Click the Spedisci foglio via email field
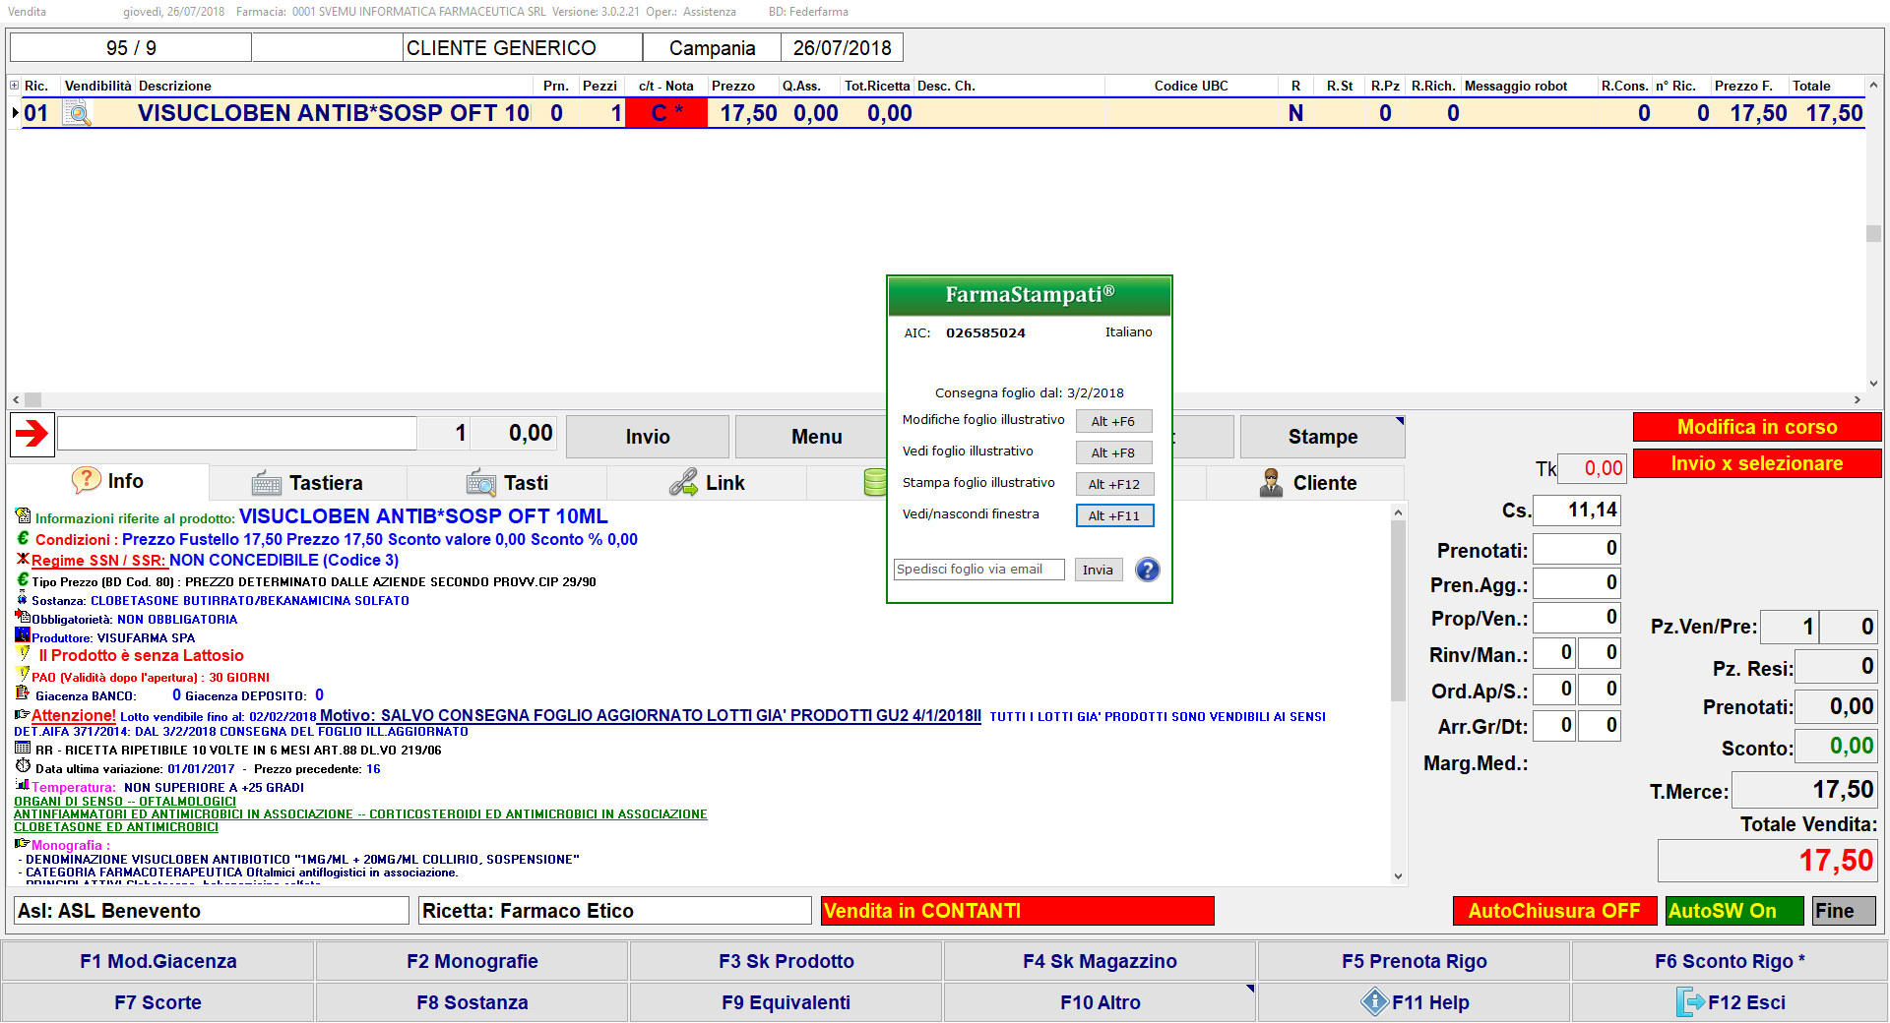The width and height of the screenshot is (1890, 1023). [x=978, y=570]
